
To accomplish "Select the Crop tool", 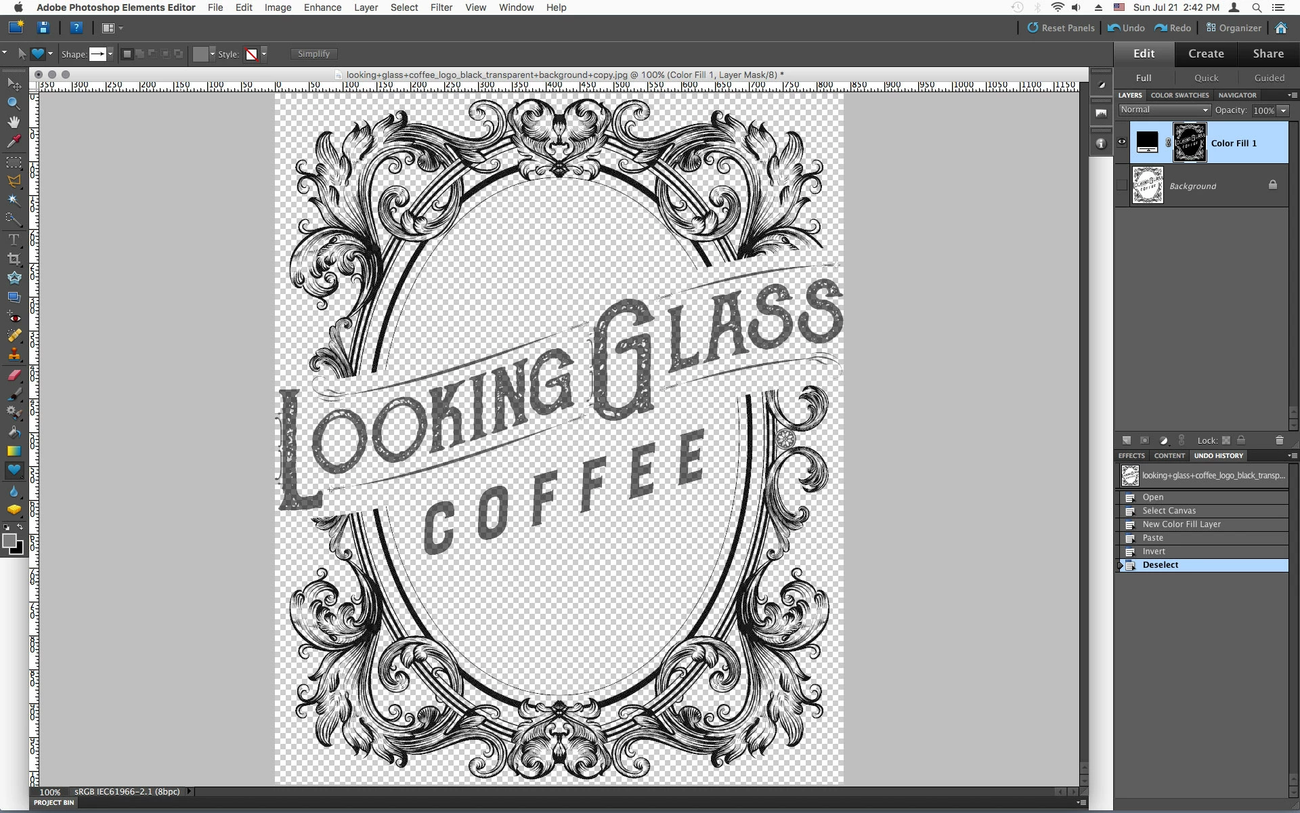I will (x=14, y=259).
